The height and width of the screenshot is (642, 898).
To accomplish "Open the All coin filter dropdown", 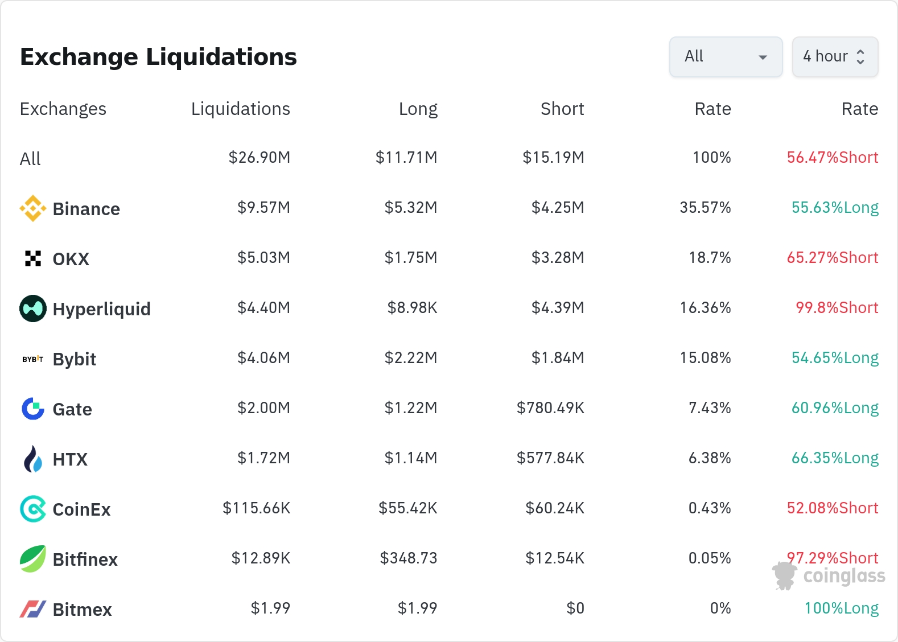I will coord(726,56).
